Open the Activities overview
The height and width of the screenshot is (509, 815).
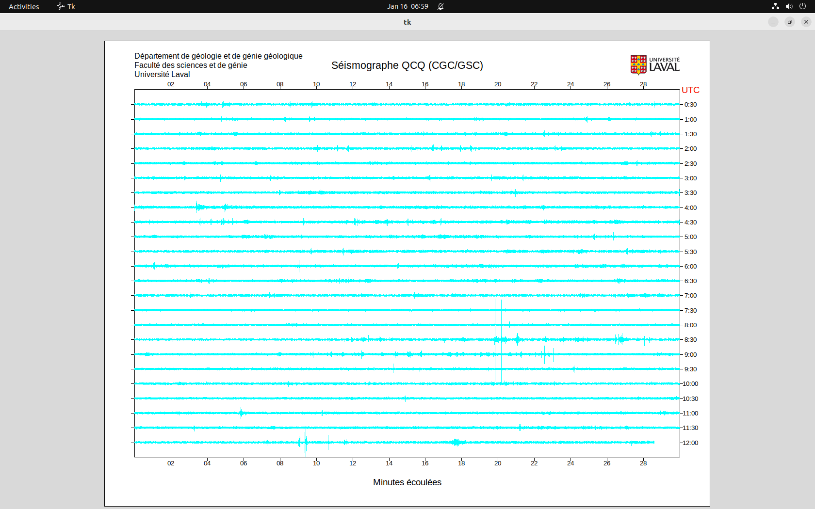[24, 6]
